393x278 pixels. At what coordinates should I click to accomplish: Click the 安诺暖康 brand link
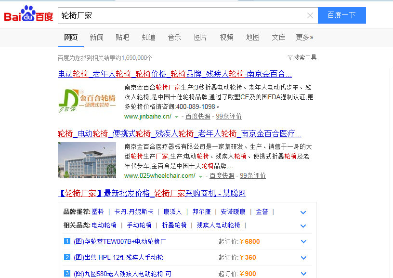233,212
